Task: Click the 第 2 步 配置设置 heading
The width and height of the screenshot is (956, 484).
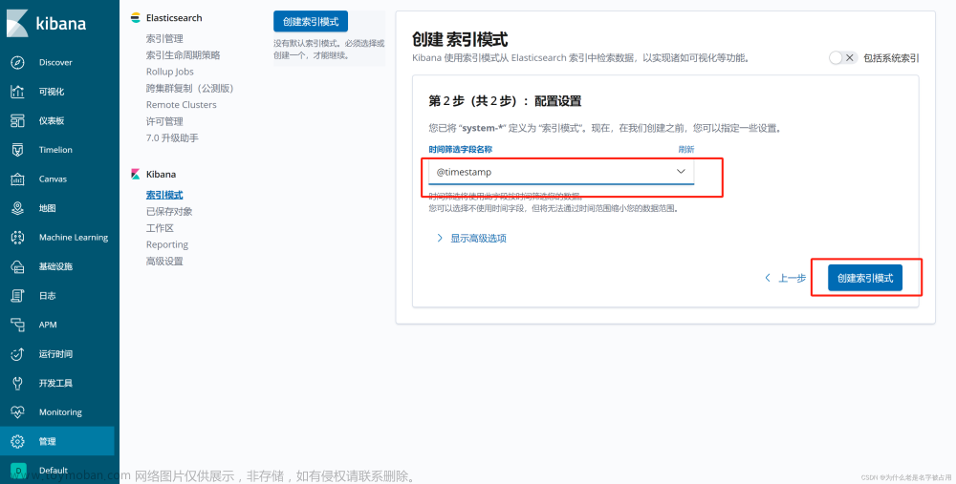Action: pos(505,101)
